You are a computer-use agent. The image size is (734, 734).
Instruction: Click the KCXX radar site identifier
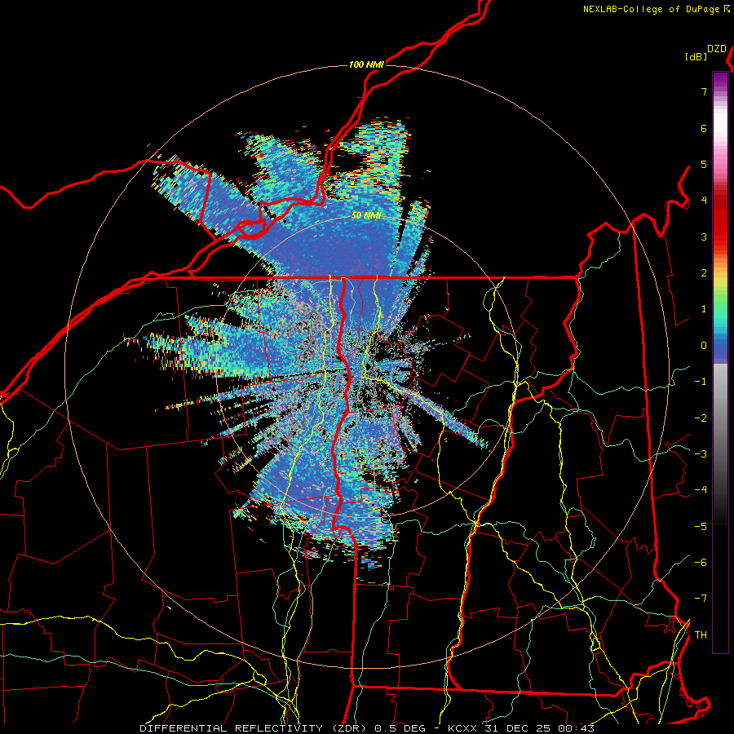pos(462,728)
